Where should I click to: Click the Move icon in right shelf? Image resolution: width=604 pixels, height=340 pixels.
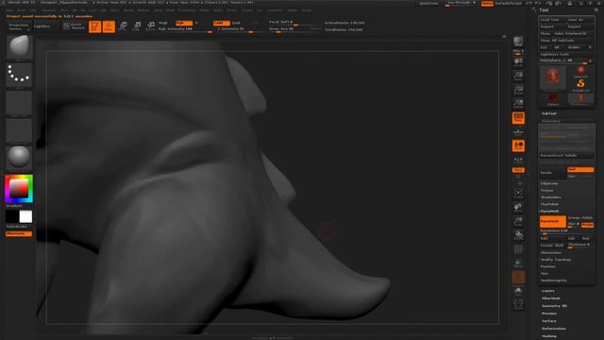518,208
